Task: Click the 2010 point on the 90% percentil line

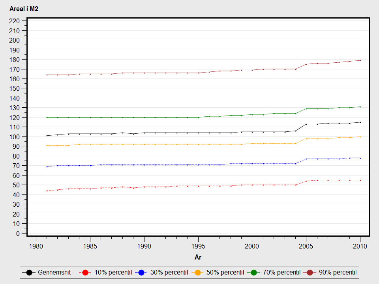Action: (x=360, y=60)
